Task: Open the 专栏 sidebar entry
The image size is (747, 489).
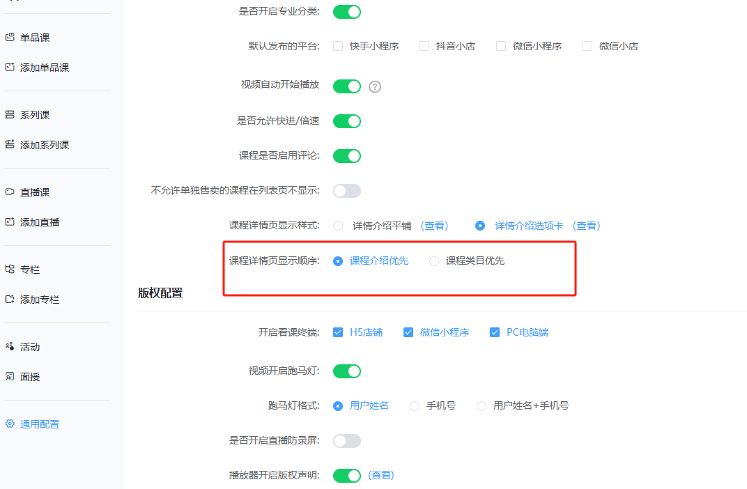Action: 30,270
